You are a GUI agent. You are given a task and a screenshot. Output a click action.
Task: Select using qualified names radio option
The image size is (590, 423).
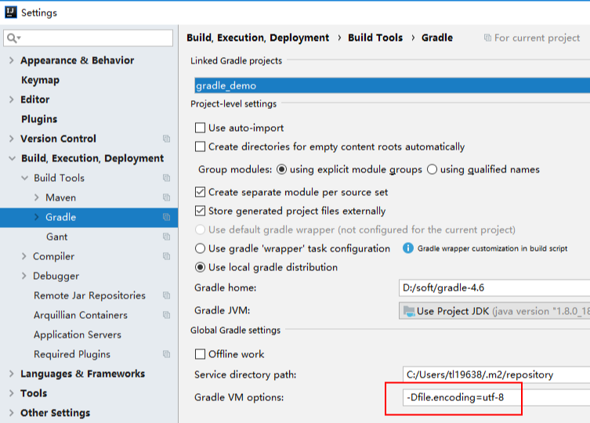[x=432, y=169]
